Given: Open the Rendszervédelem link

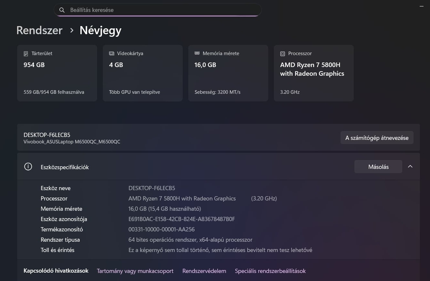Looking at the screenshot, I should [x=204, y=271].
